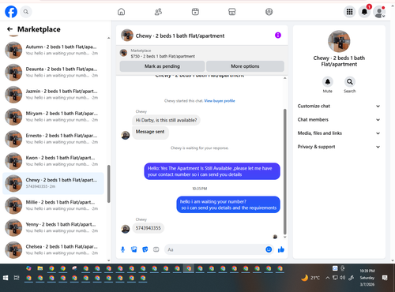Screen dimensions: 395x292
Task: Expand the Chat members section
Action: tap(339, 120)
